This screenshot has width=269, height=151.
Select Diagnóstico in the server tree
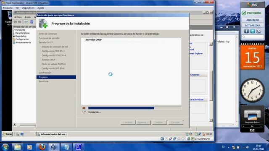click(21, 36)
